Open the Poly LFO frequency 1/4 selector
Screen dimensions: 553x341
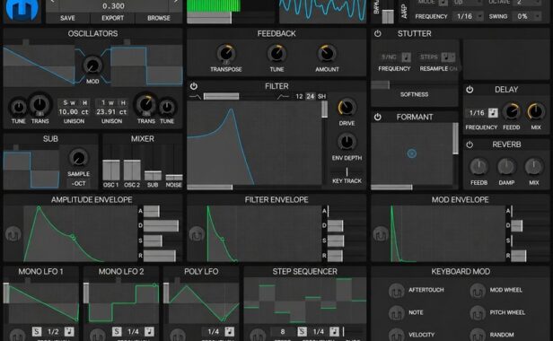[213, 331]
